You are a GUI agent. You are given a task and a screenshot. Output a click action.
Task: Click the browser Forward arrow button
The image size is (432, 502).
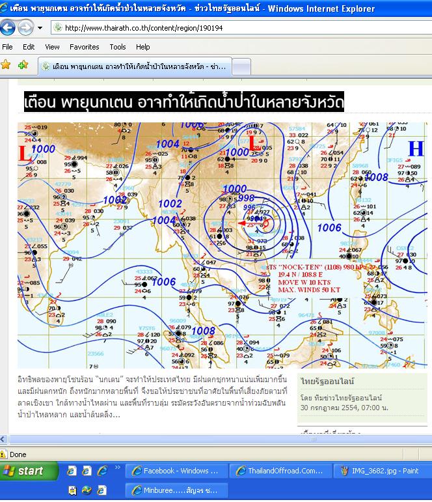(x=25, y=27)
